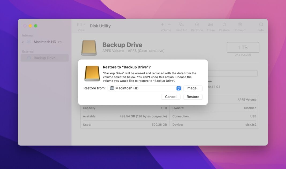The image size is (286, 169).
Task: Open the Restore from volume popup
Action: [x=145, y=88]
